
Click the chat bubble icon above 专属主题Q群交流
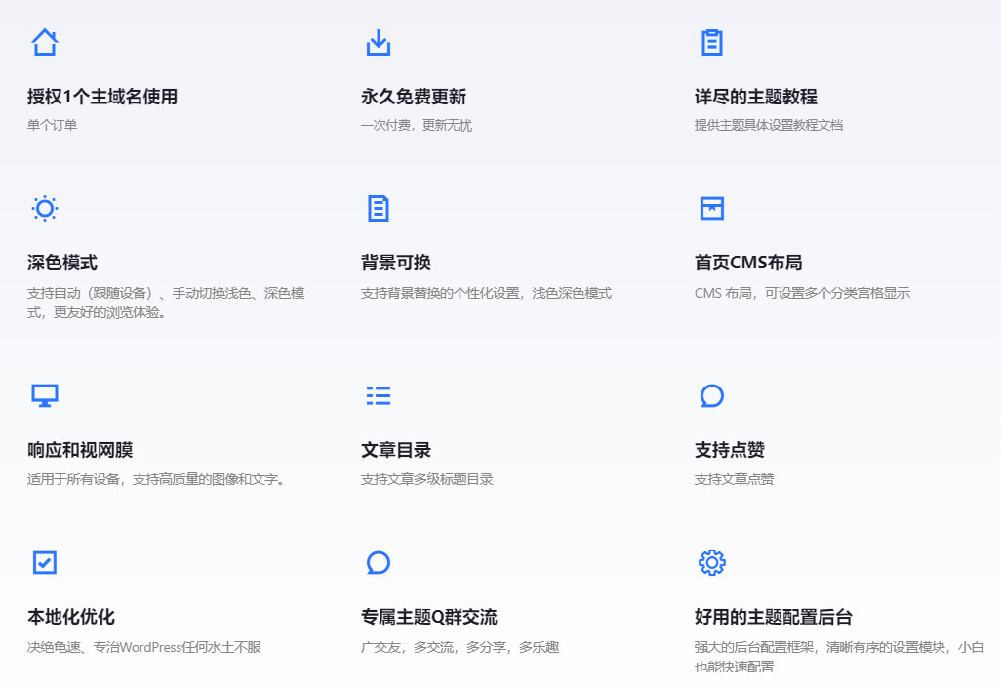tap(378, 562)
